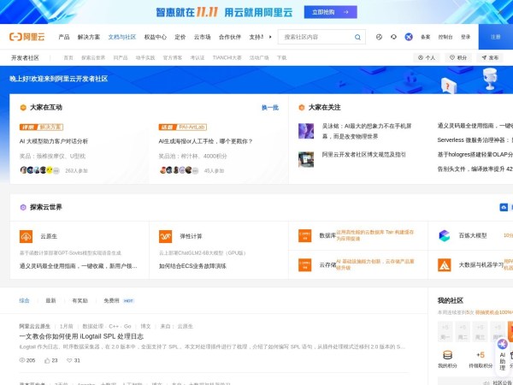
Task: Open the 云原生 category icon
Action: pos(27,235)
